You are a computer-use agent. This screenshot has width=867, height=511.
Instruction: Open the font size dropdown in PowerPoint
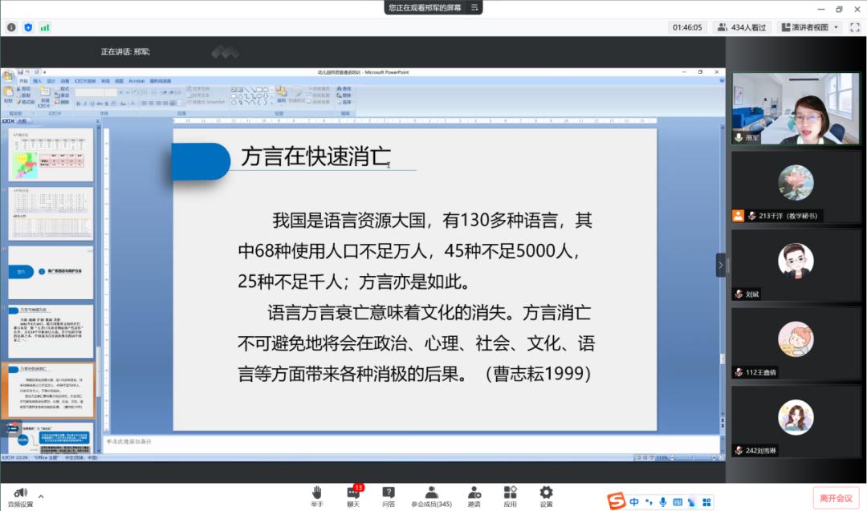click(116, 91)
